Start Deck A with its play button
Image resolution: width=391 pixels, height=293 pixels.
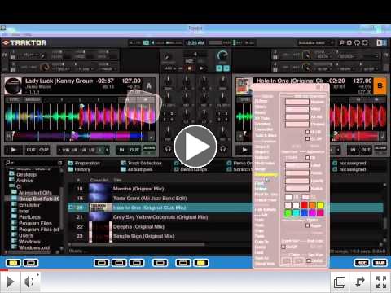tap(13, 150)
